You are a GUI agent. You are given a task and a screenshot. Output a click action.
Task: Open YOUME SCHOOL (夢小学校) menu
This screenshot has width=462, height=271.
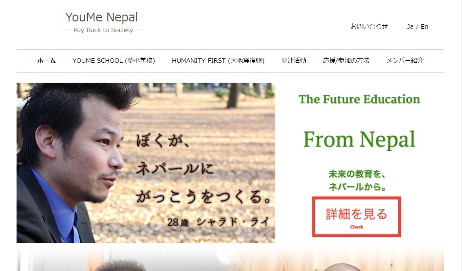(x=114, y=61)
